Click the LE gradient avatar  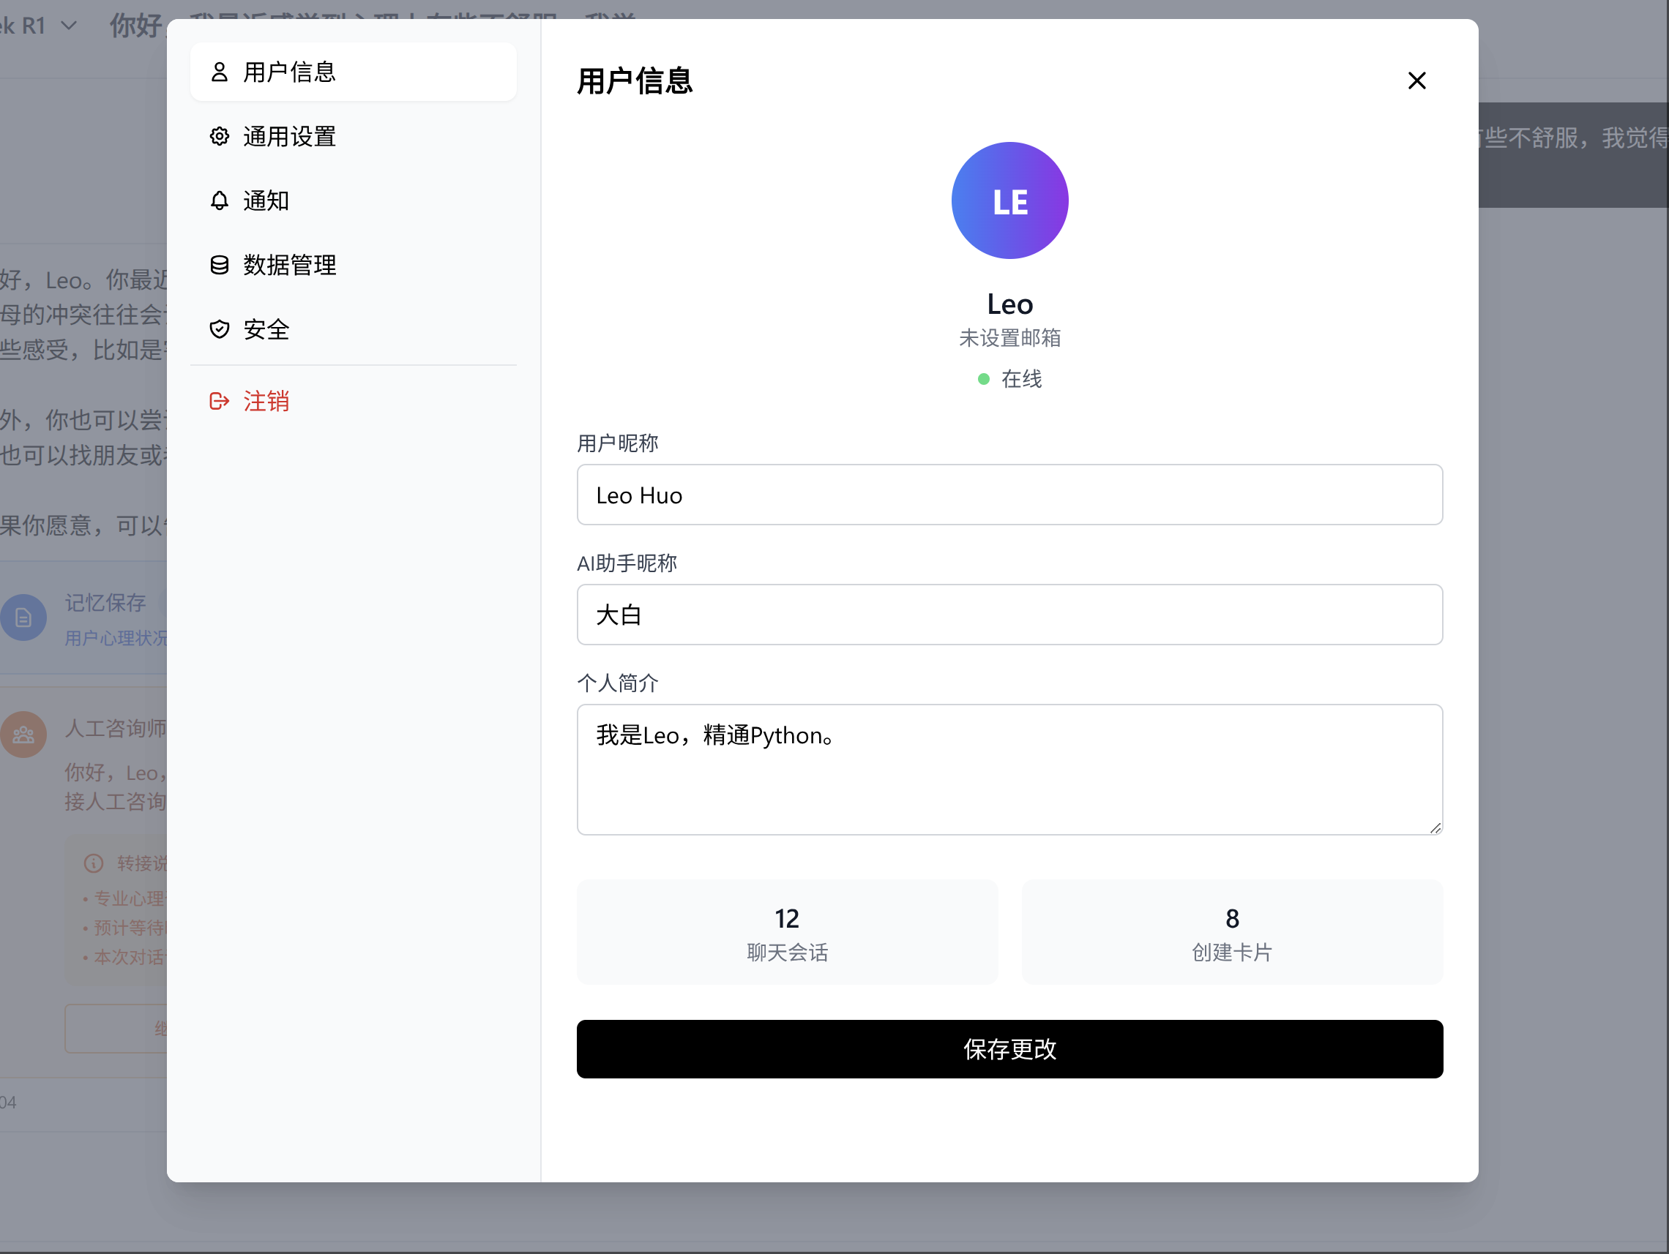pos(1009,200)
